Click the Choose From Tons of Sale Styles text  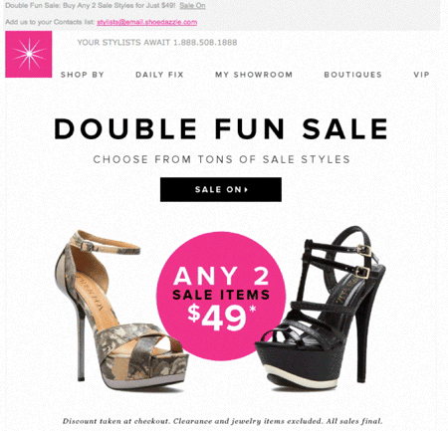click(x=221, y=159)
